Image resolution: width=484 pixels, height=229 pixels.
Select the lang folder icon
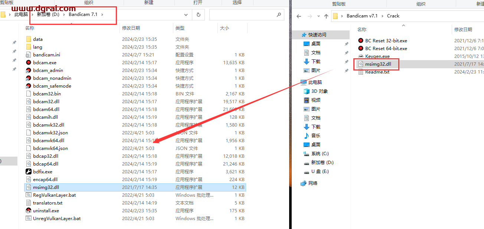[29, 47]
